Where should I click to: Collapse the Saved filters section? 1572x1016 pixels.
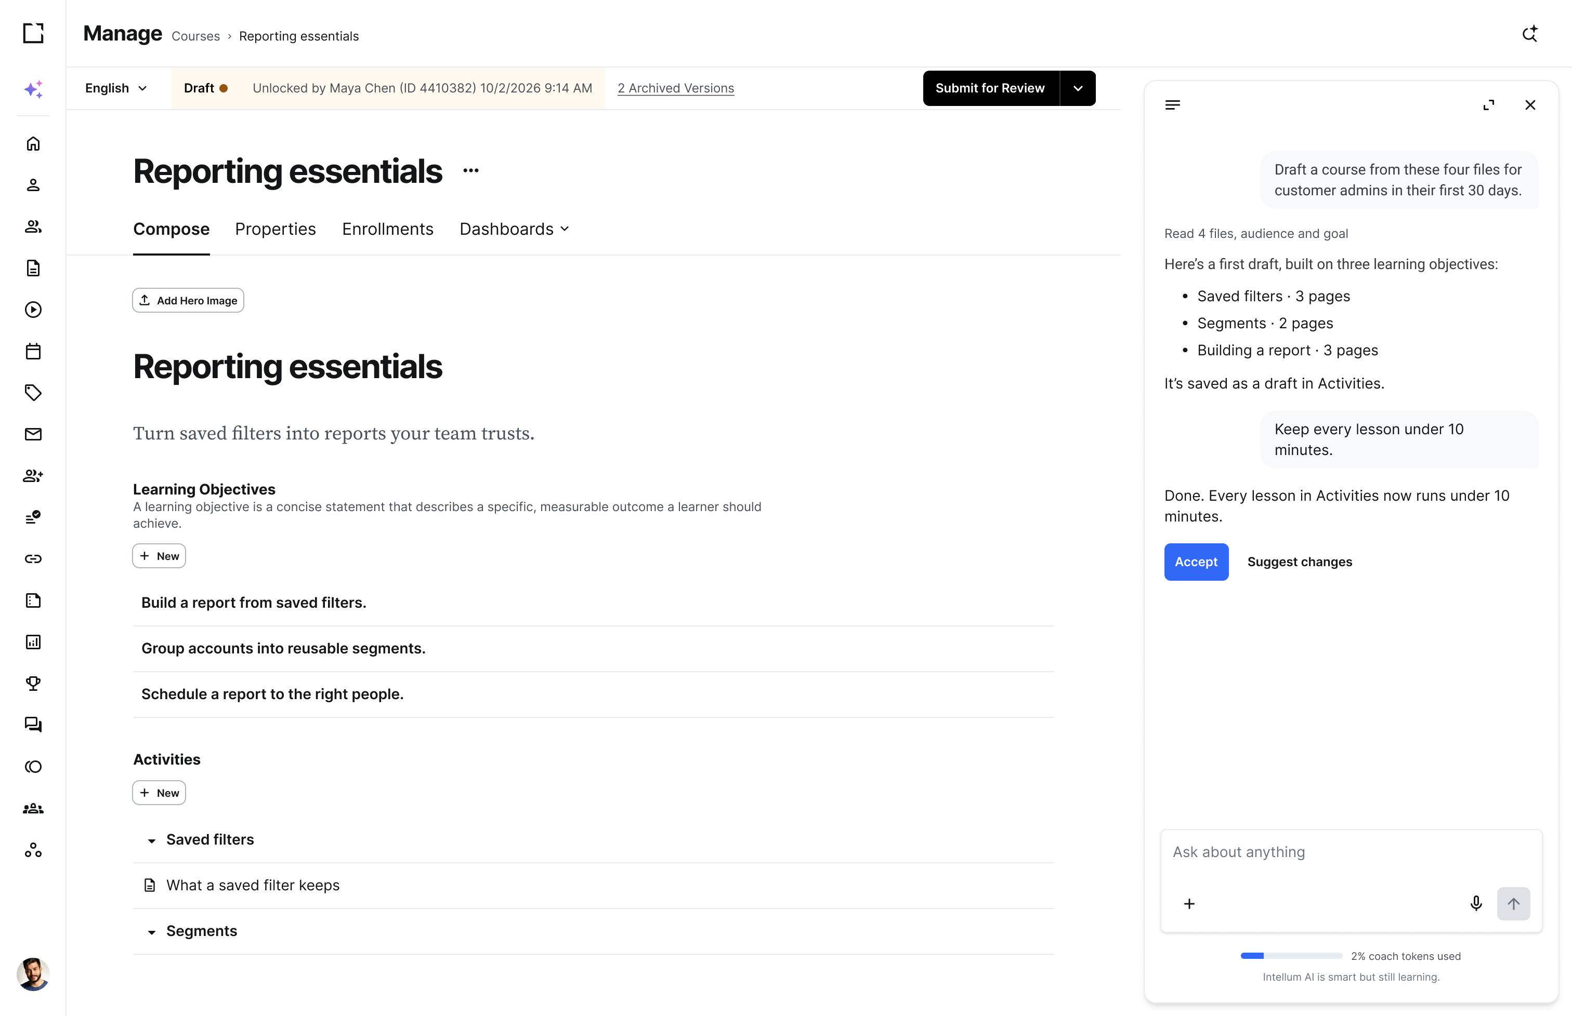(x=152, y=840)
